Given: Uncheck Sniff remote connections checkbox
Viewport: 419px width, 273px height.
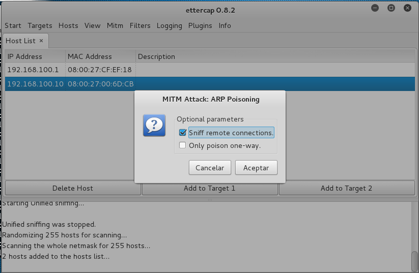Looking at the screenshot, I should point(182,133).
